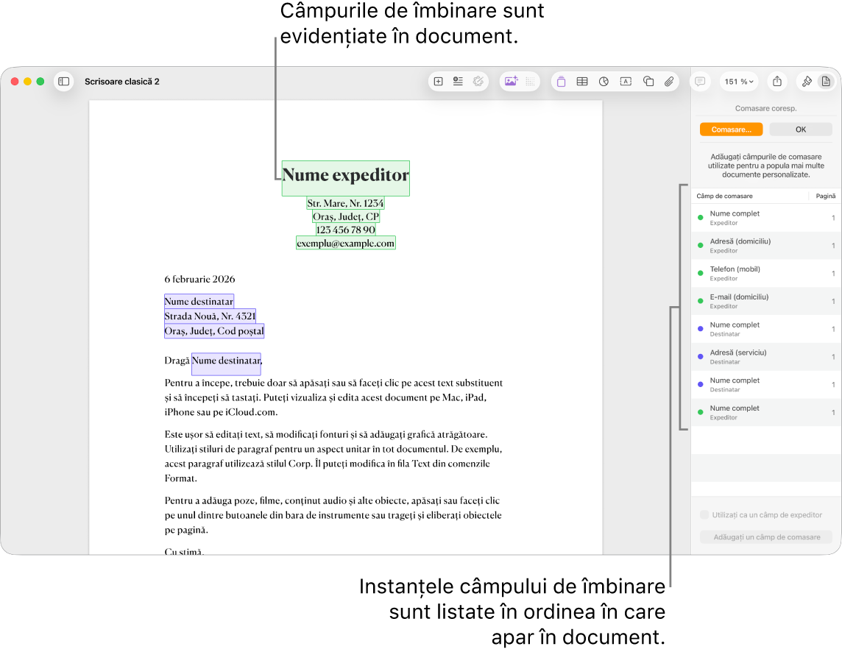Screen dimensions: 842x652
Task: Click the exemplu@example.com merge field
Action: (346, 244)
